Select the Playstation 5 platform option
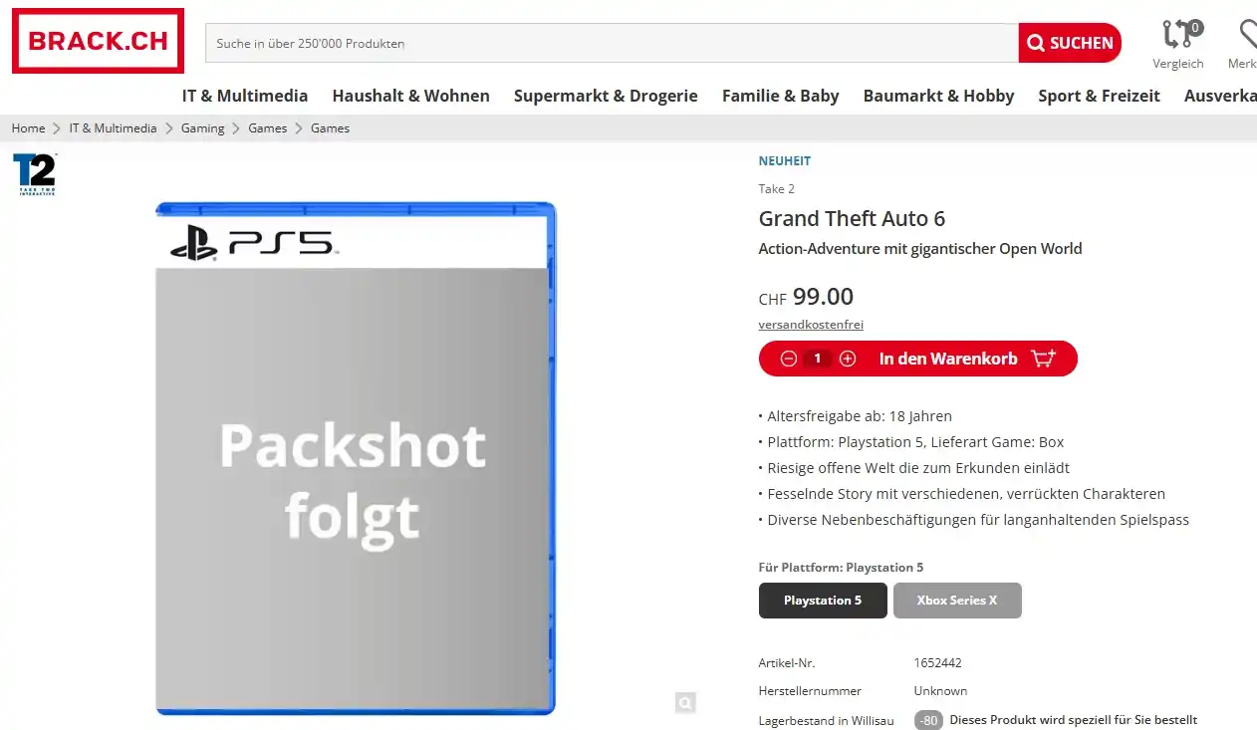The image size is (1257, 730). tap(823, 601)
